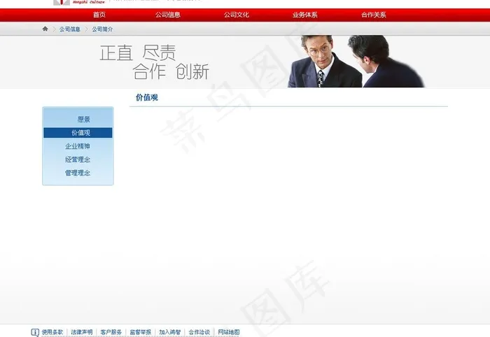Image resolution: width=490 pixels, height=337 pixels.
Task: Choose 经营理念 from the sidebar menu
Action: click(x=78, y=159)
